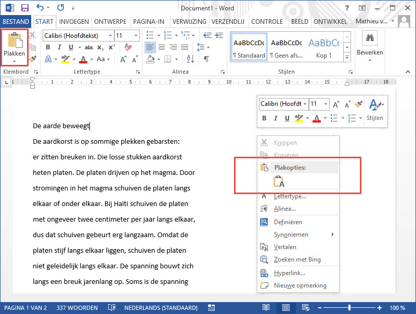Select the format painter brush in Klembord group
The width and height of the screenshot is (416, 314).
pyautogui.click(x=33, y=59)
